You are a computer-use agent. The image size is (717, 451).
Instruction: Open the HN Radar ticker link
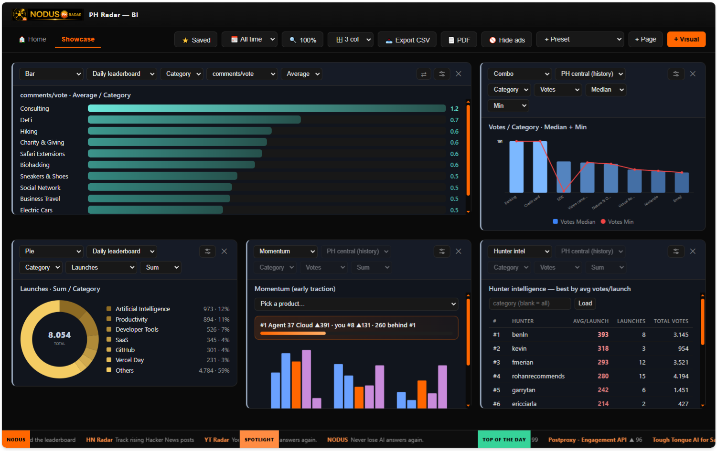coord(140,440)
